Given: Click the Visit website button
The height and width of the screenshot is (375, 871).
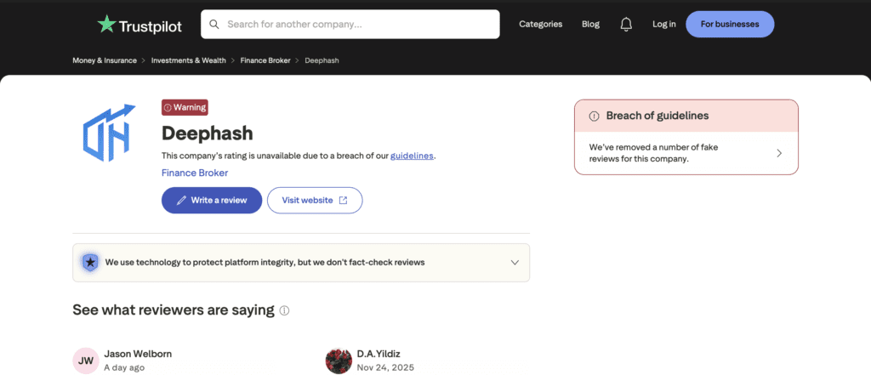Looking at the screenshot, I should pyautogui.click(x=315, y=201).
